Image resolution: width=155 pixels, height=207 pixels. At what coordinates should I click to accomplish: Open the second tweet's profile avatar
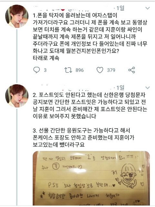pyautogui.click(x=17, y=96)
